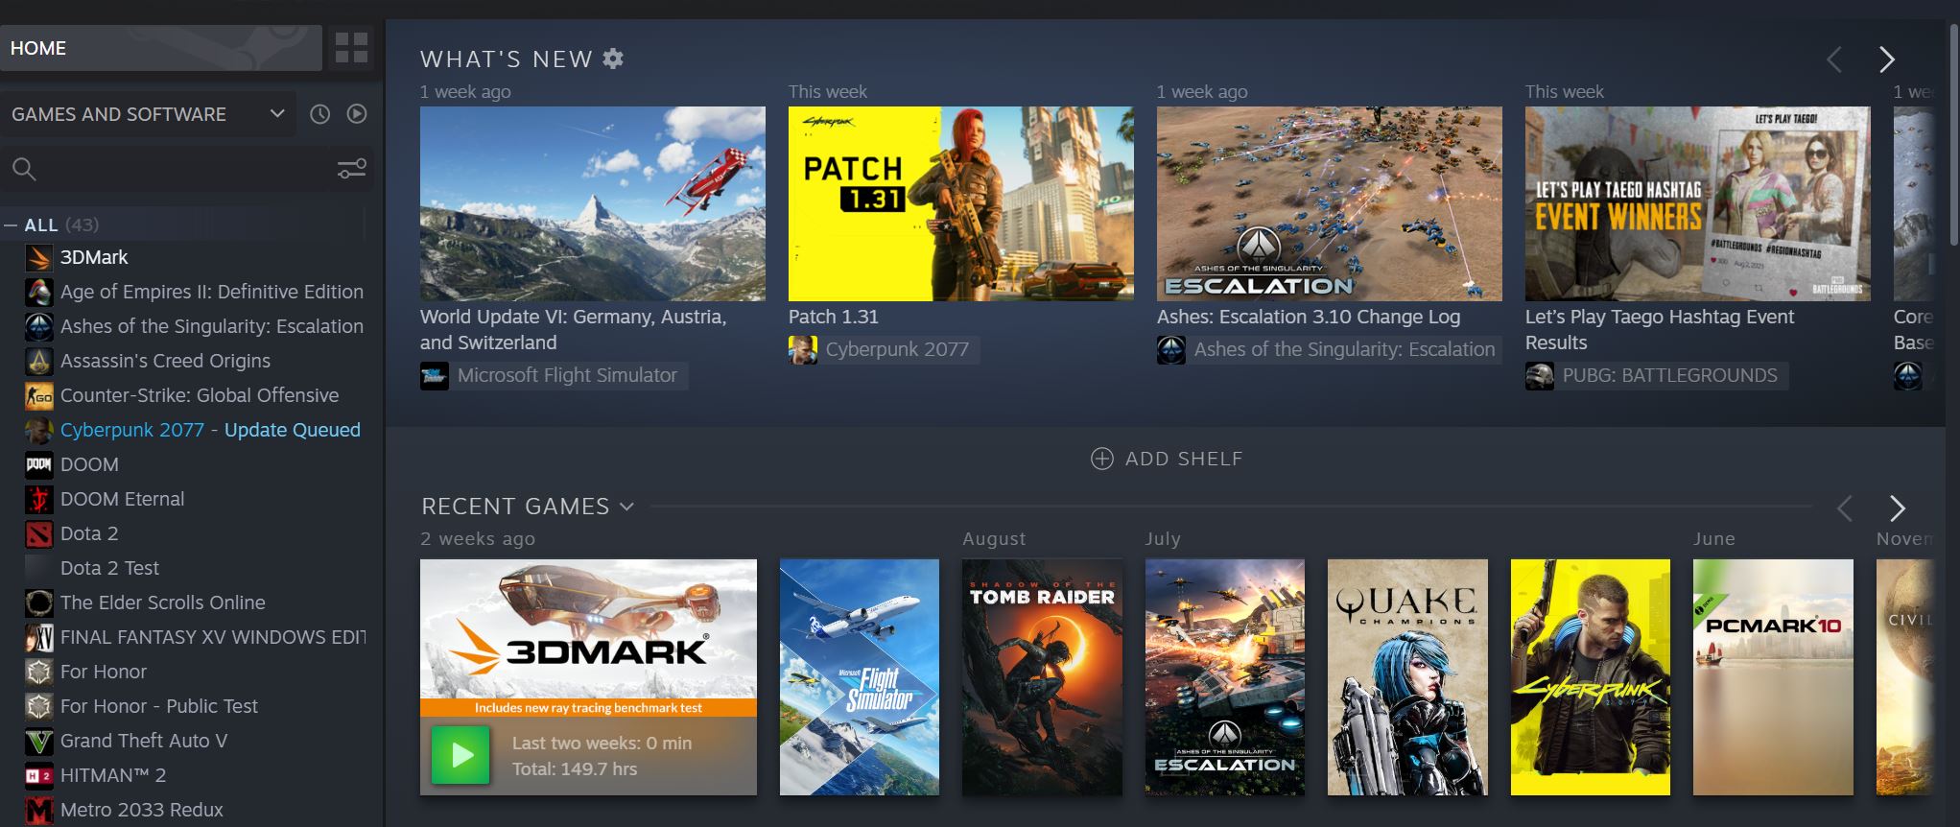1960x827 pixels.
Task: Click the DOOM Eternal list icon
Action: pyautogui.click(x=38, y=499)
